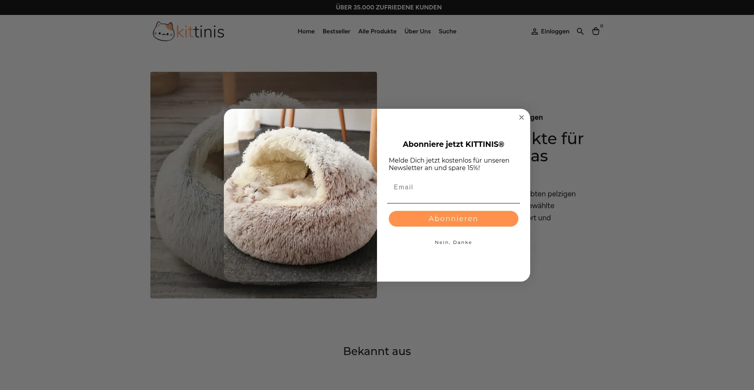Open the shopping cart bag icon
The height and width of the screenshot is (390, 754).
click(596, 31)
